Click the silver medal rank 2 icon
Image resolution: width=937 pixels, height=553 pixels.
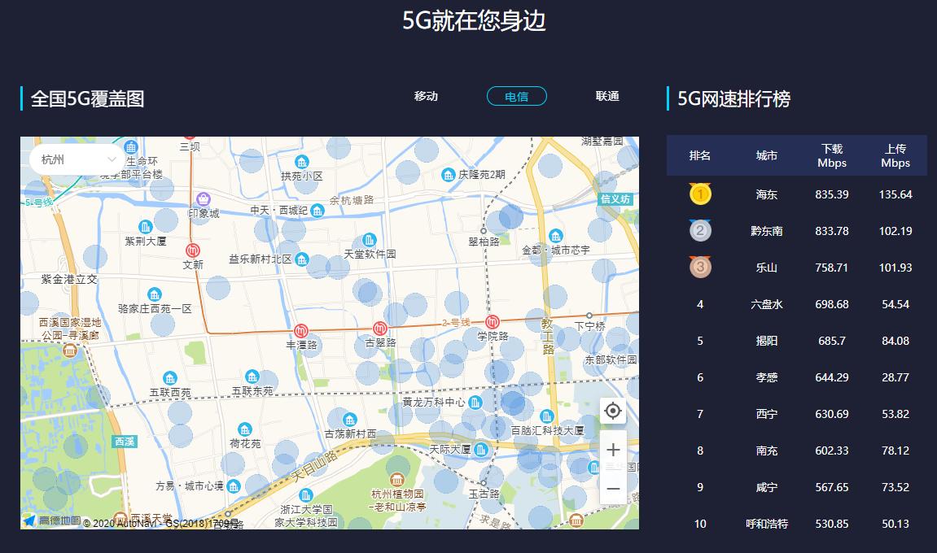(x=700, y=230)
